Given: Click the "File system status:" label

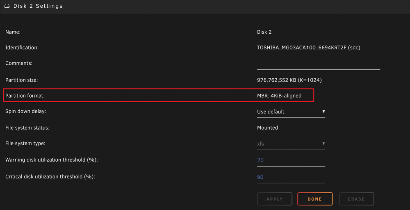Looking at the screenshot, I should click(x=27, y=128).
